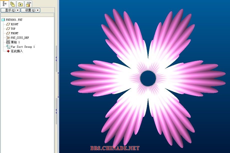Open the 显示 dropdown menu
Screen dimensions: 230x153
coord(10,10)
